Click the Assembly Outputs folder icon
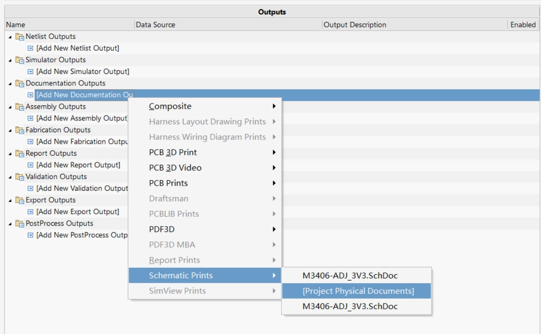This screenshot has width=541, height=334. pyautogui.click(x=20, y=107)
